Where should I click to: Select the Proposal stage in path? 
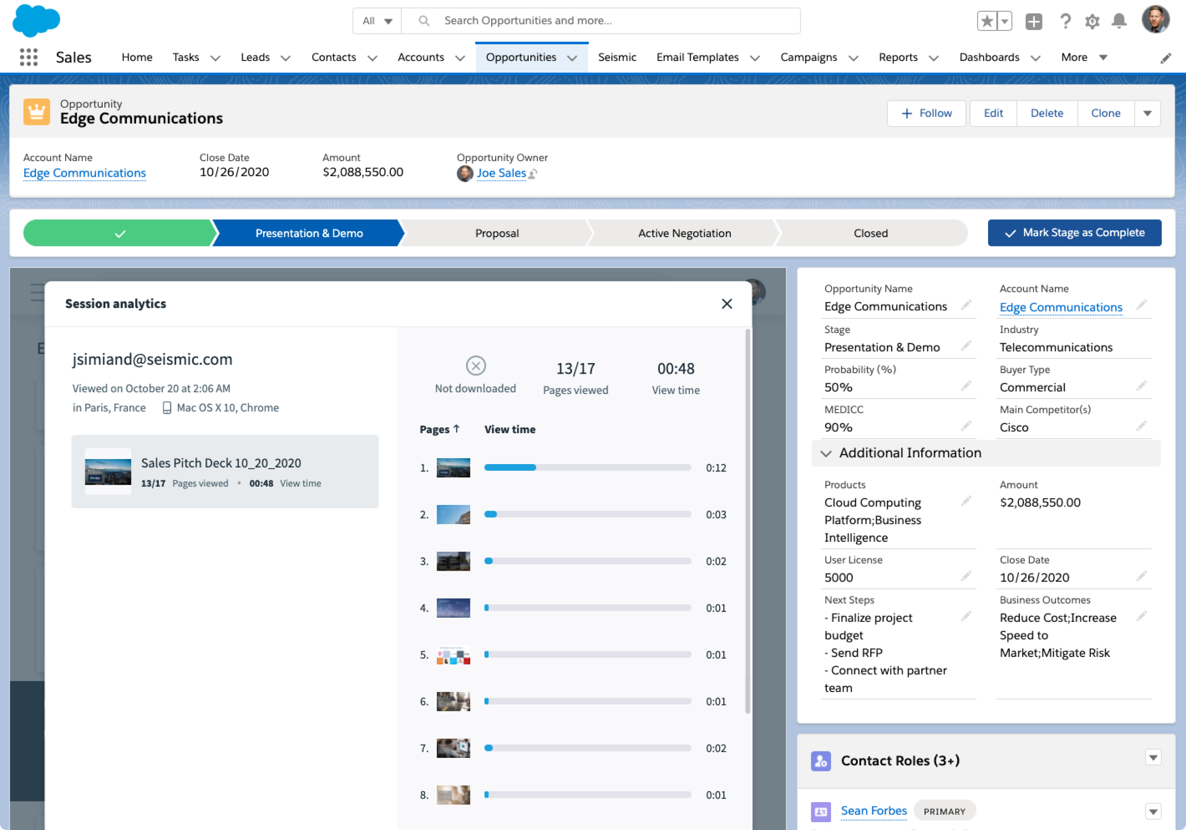pyautogui.click(x=497, y=233)
